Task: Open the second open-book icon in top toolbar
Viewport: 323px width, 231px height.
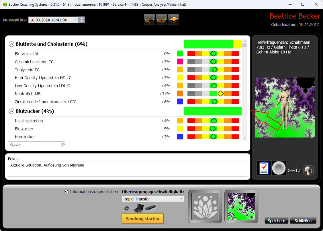Action: [162, 20]
